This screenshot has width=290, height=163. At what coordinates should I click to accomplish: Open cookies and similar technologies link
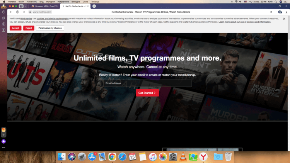(x=53, y=19)
